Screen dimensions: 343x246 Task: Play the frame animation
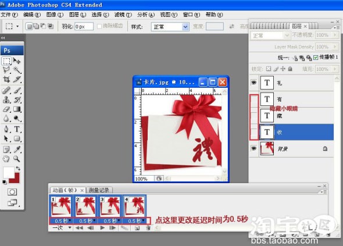[x=102, y=228]
